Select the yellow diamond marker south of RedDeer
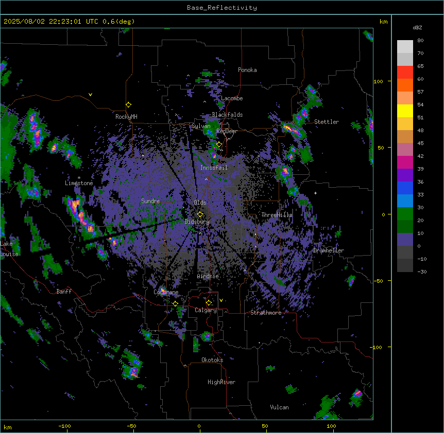Image resolution: width=444 pixels, height=433 pixels. (x=219, y=145)
